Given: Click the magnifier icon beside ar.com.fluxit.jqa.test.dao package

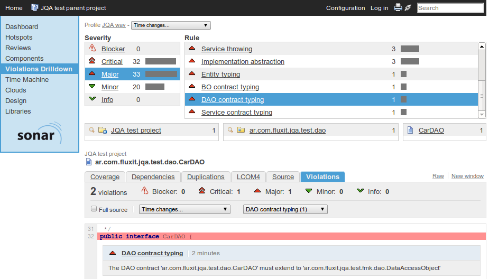Looking at the screenshot, I should point(230,129).
